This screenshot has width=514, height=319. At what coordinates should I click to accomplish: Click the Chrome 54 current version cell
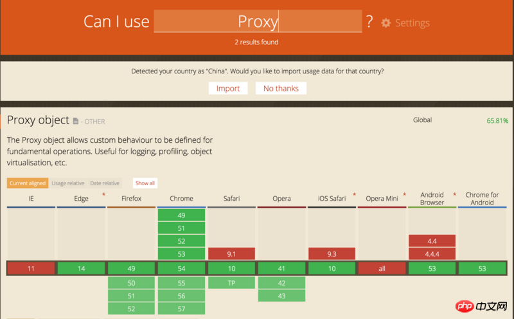pyautogui.click(x=182, y=268)
